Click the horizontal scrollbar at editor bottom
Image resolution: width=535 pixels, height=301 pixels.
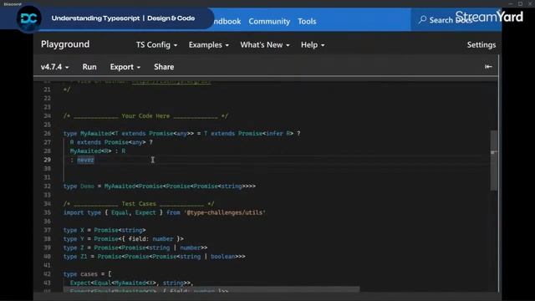211,289
